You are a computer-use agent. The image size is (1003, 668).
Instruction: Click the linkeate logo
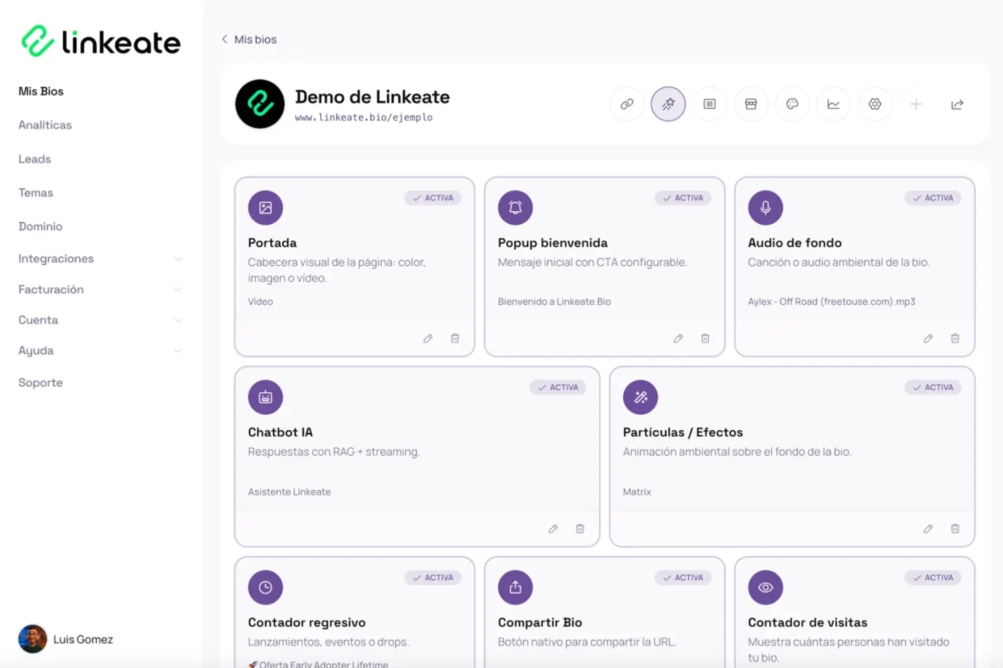101,41
